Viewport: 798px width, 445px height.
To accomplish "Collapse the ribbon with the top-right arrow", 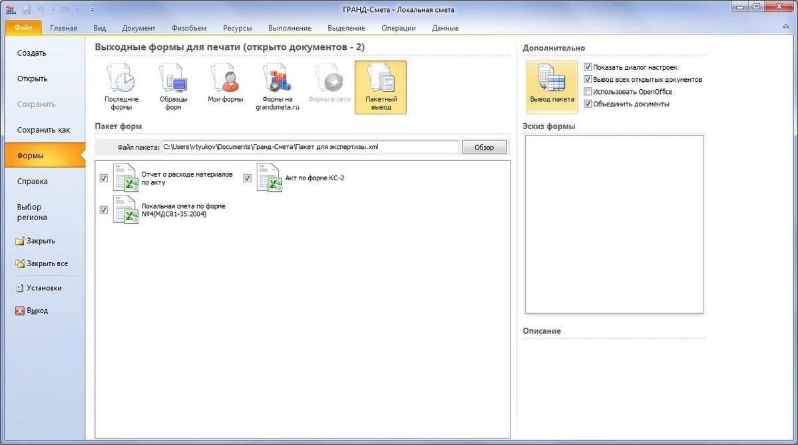I will pyautogui.click(x=786, y=27).
